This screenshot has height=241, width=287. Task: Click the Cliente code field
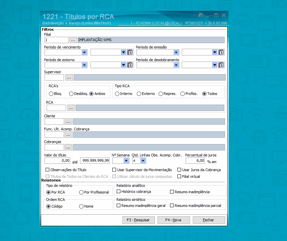(54, 122)
